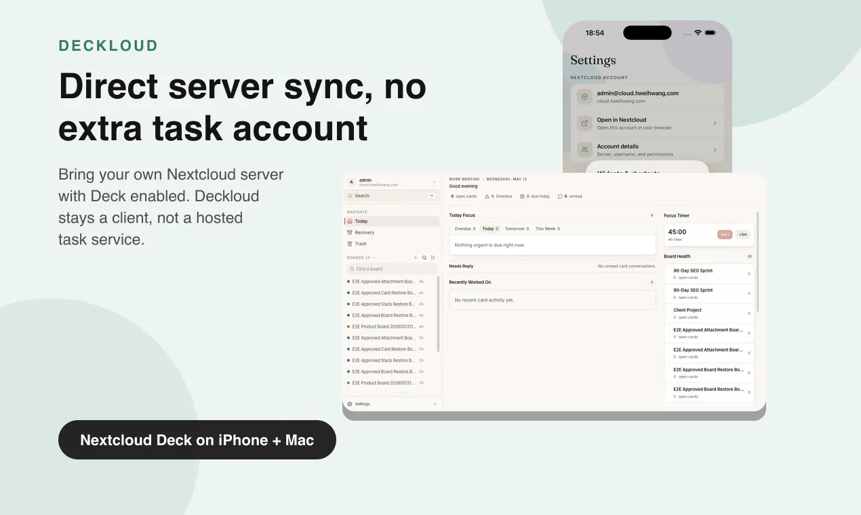Viewport: 861px width, 515px height.
Task: Click the external link icon for Open in Nextcloud
Action: pos(584,123)
